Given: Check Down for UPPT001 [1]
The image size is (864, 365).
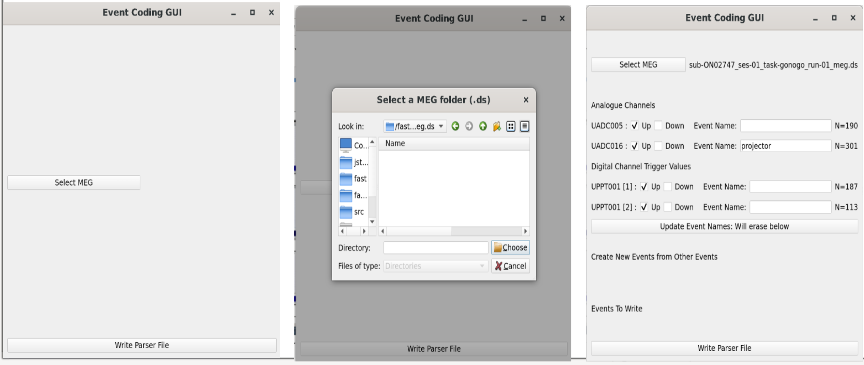Looking at the screenshot, I should tap(668, 187).
